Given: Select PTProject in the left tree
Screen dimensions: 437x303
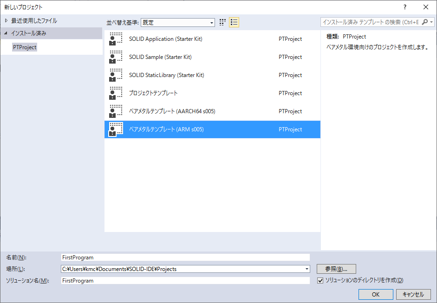Looking at the screenshot, I should click(25, 47).
